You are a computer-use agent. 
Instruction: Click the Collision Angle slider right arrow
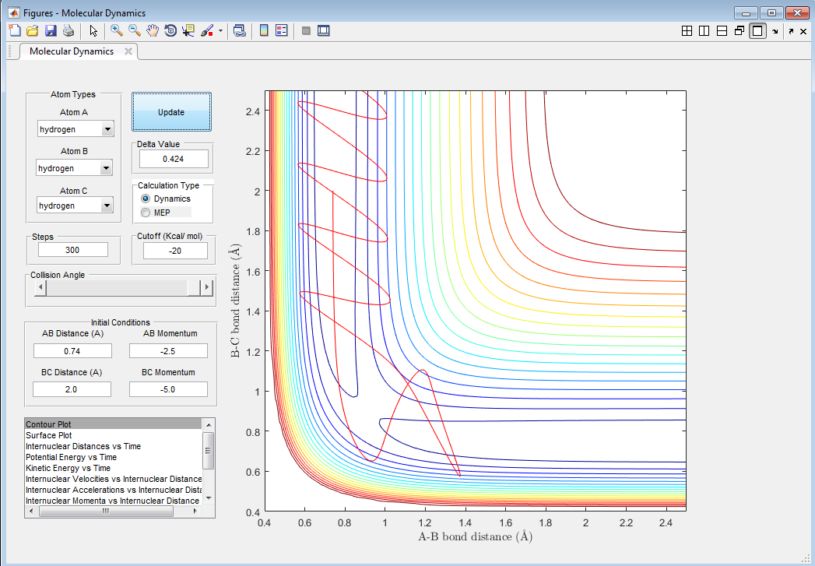click(207, 287)
